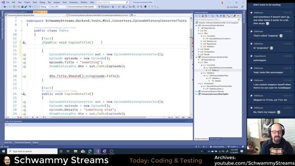Open the Debug menu
The width and height of the screenshot is (295, 166).
42,2
